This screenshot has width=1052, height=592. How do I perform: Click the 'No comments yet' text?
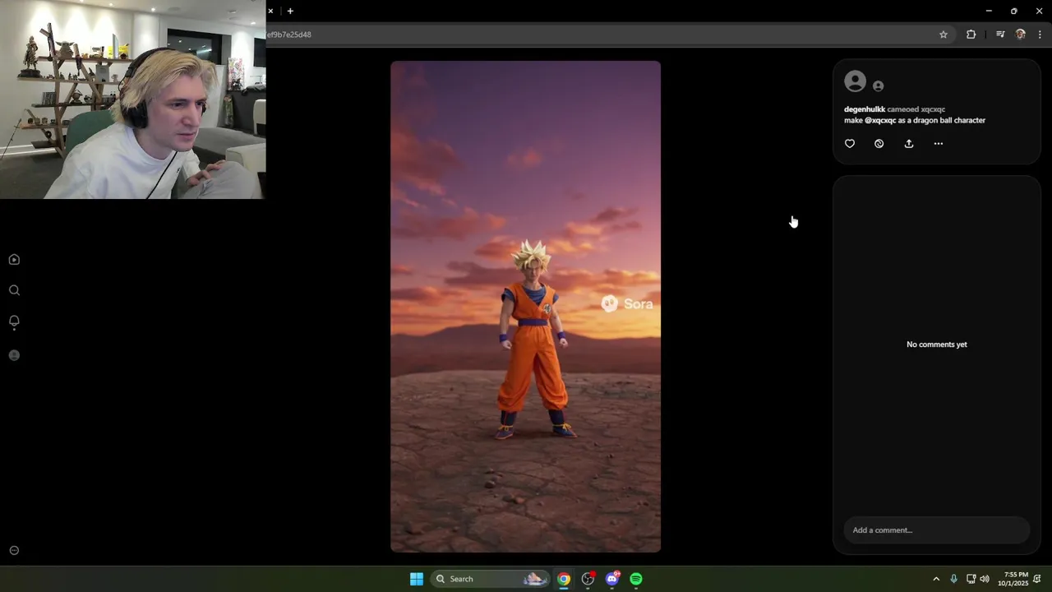[937, 345]
